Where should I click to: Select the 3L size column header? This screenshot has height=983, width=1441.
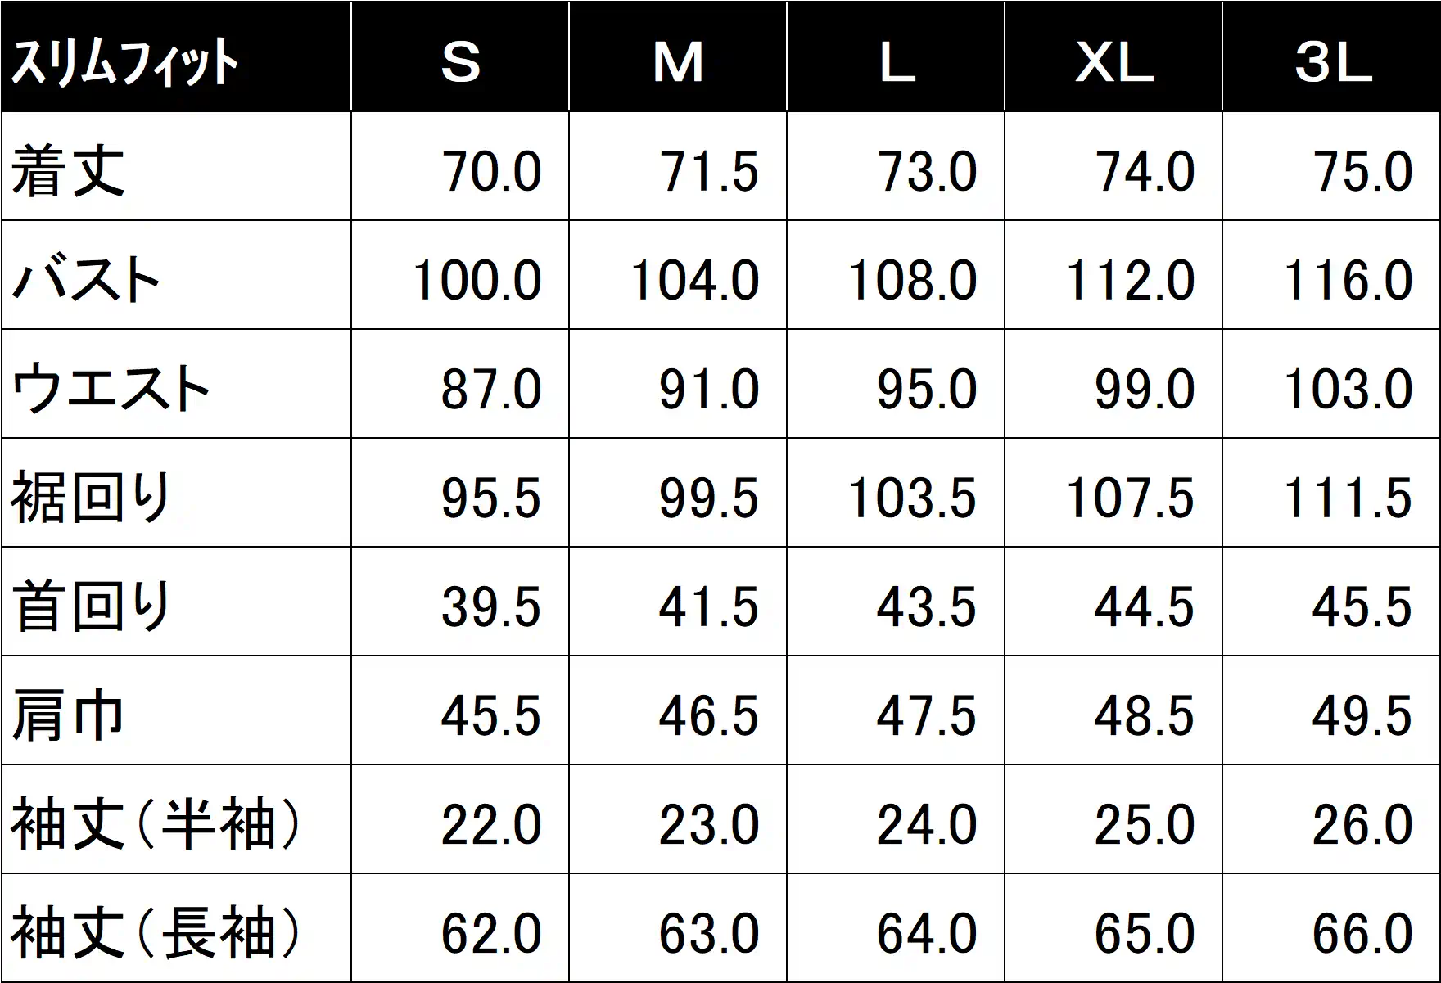tap(1331, 56)
